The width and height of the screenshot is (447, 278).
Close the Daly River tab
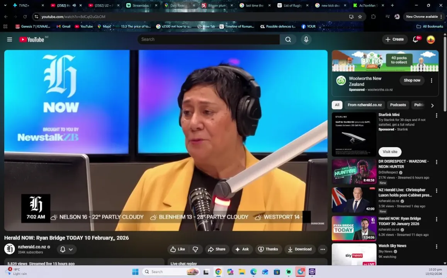click(x=194, y=5)
